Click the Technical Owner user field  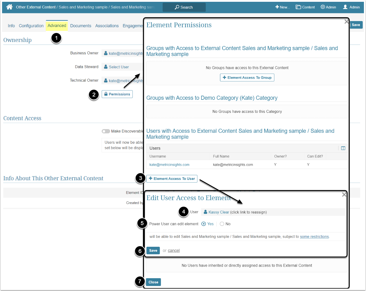click(x=122, y=80)
